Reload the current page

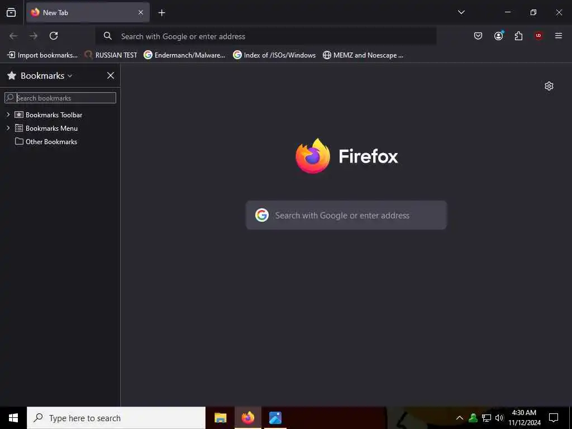coord(54,36)
